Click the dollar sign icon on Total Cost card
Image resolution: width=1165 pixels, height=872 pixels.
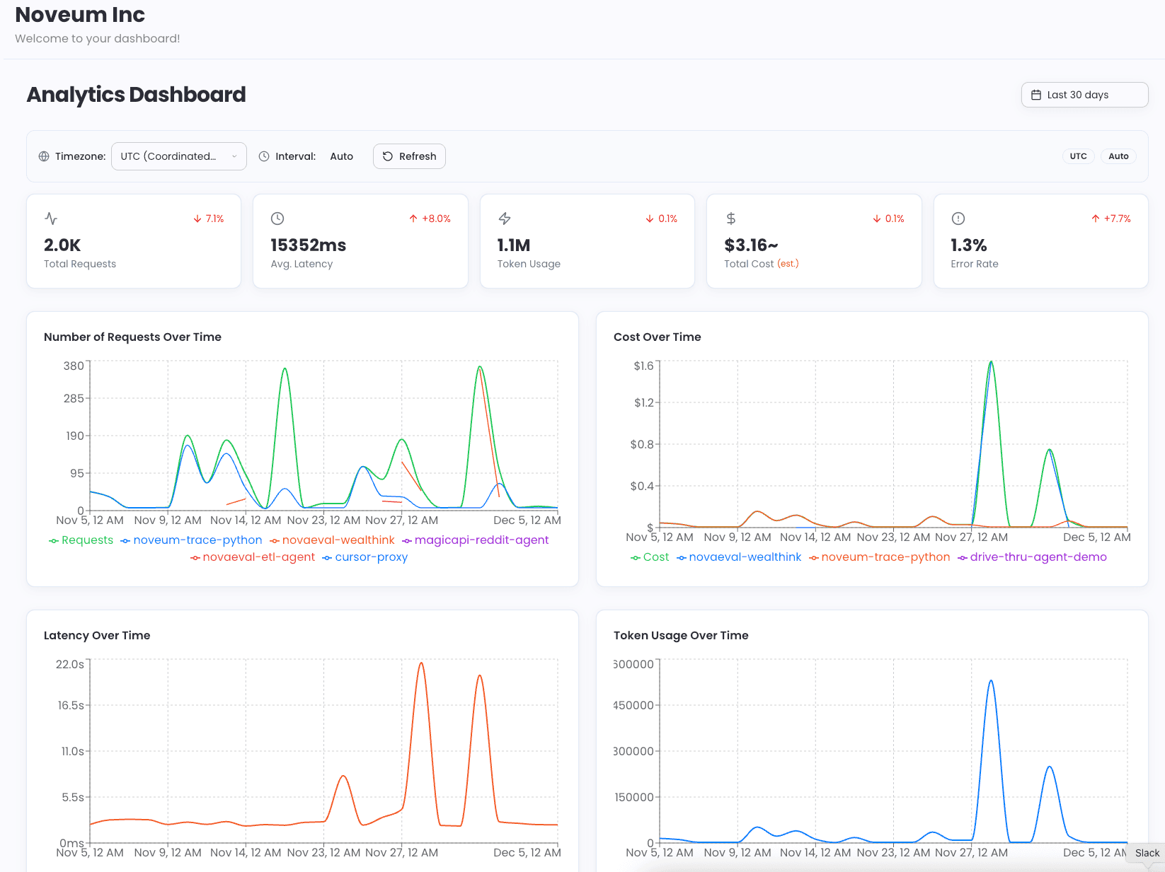click(730, 219)
